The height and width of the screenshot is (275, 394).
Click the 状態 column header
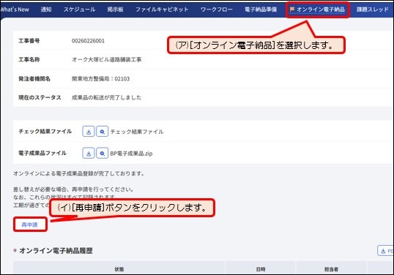(x=119, y=269)
